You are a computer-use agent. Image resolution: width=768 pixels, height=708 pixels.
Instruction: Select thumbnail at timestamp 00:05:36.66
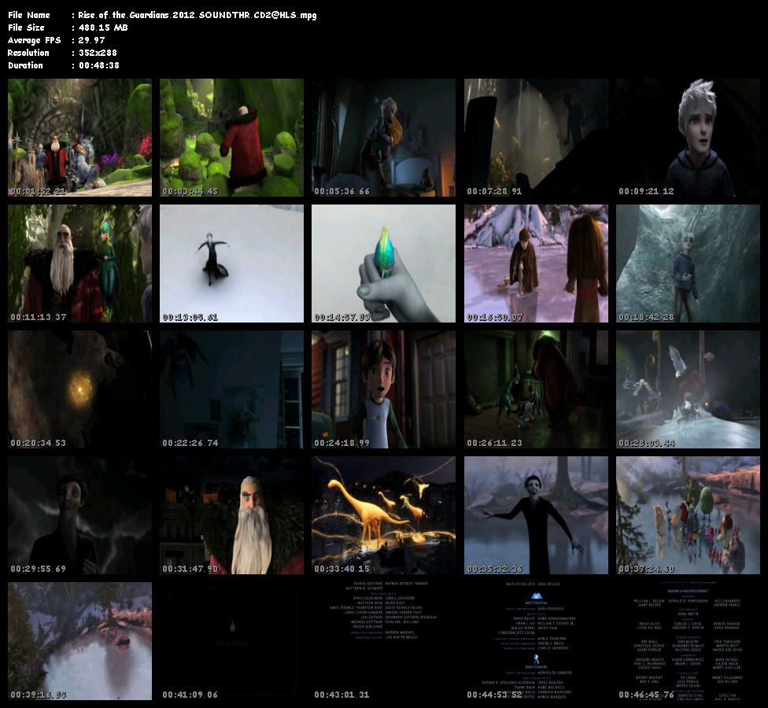(383, 138)
